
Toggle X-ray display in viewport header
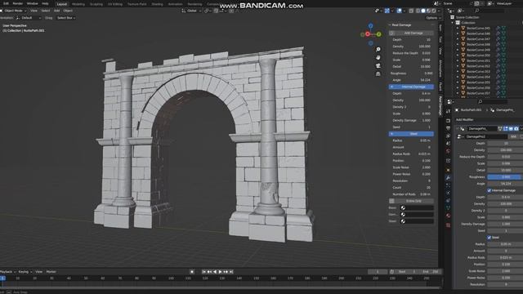tap(411, 11)
